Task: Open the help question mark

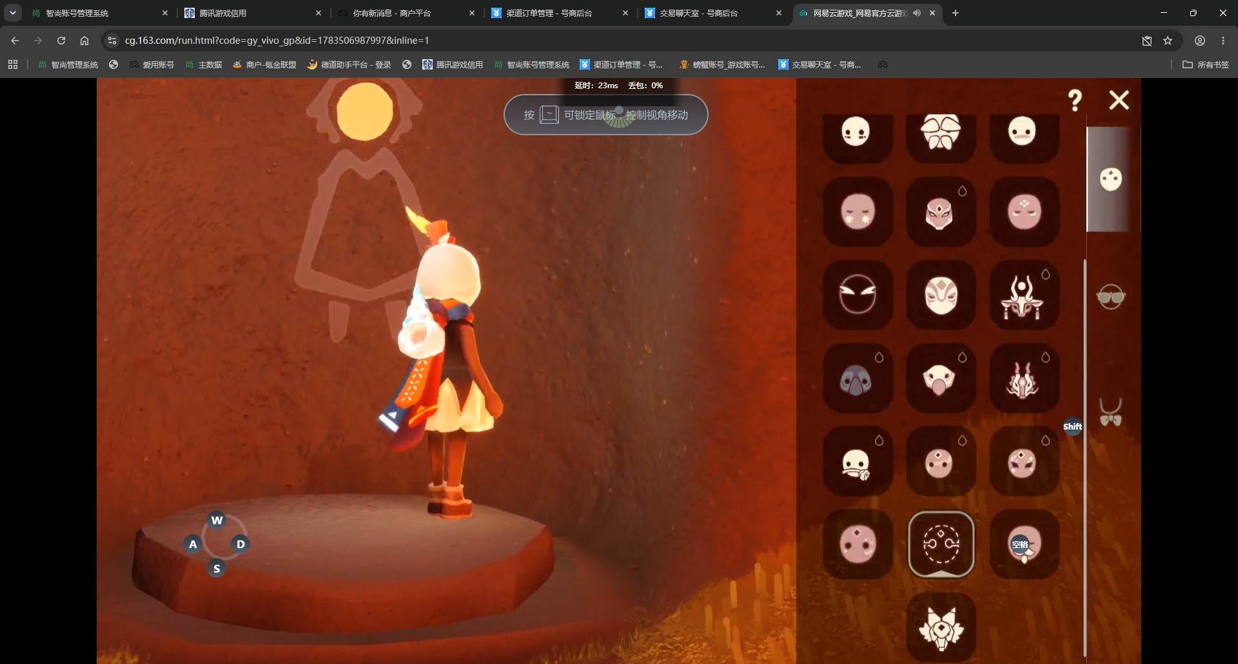Action: pos(1075,100)
